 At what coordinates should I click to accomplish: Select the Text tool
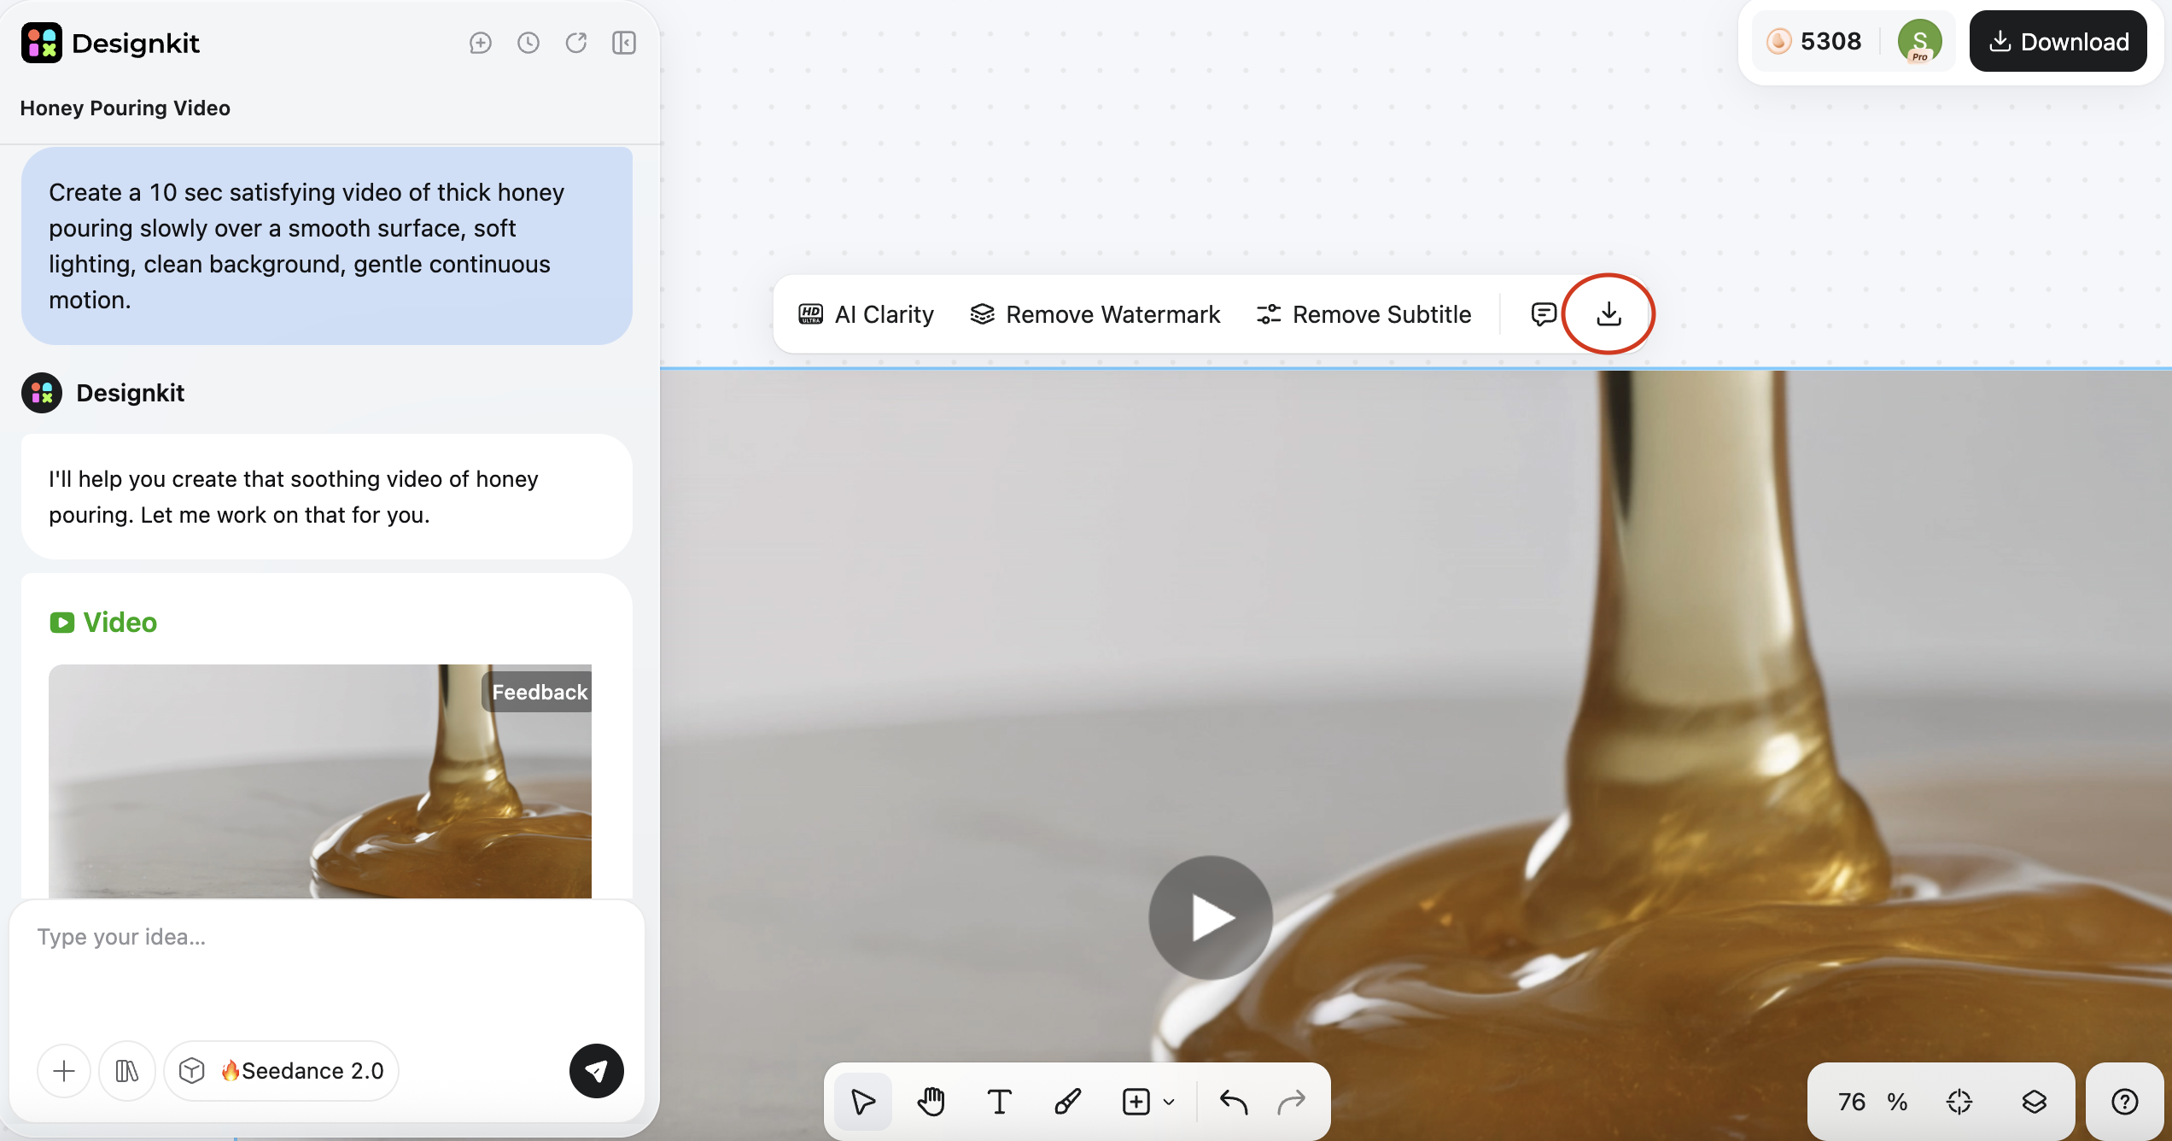click(1000, 1102)
